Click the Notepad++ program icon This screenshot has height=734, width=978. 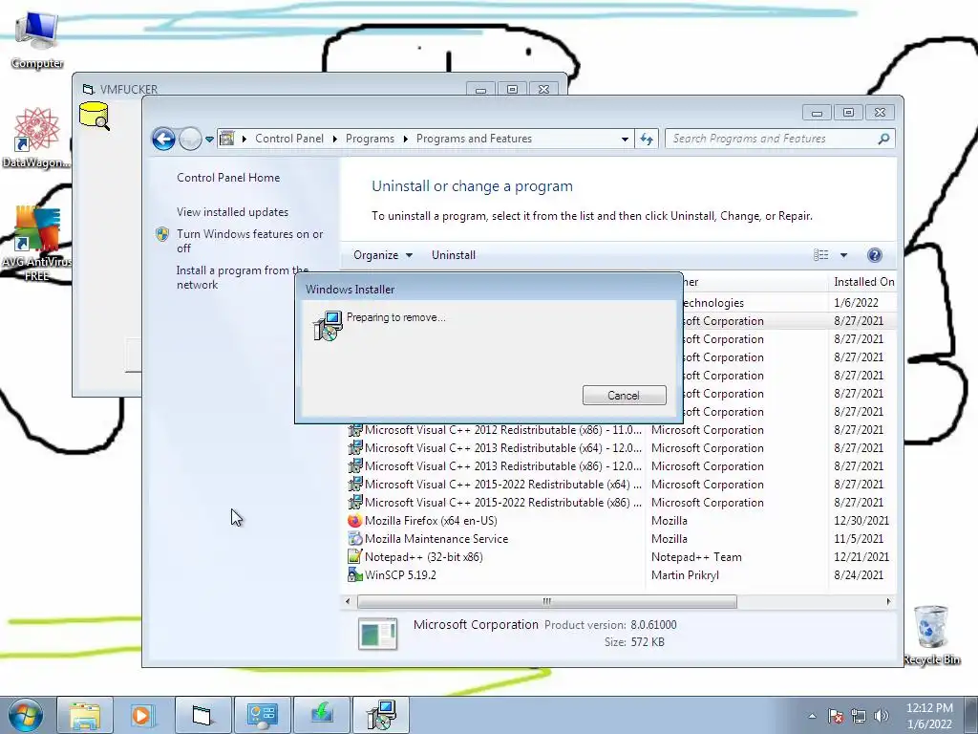tap(355, 557)
